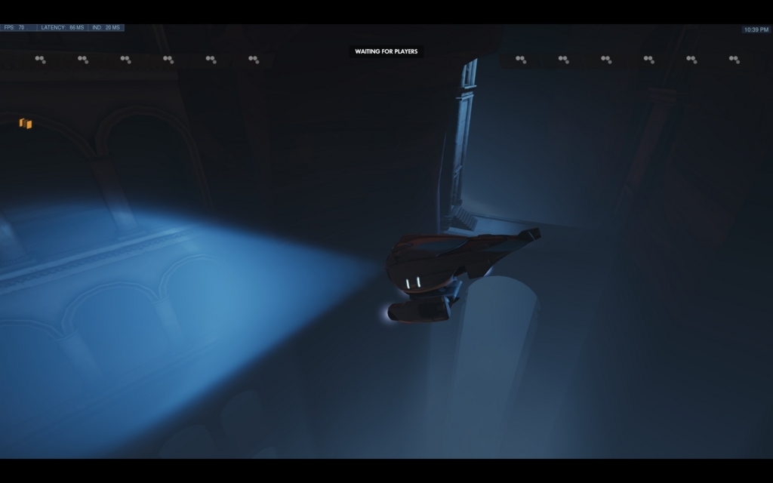The width and height of the screenshot is (773, 483).
Task: Select the first right-team player slot icon
Action: coord(521,60)
